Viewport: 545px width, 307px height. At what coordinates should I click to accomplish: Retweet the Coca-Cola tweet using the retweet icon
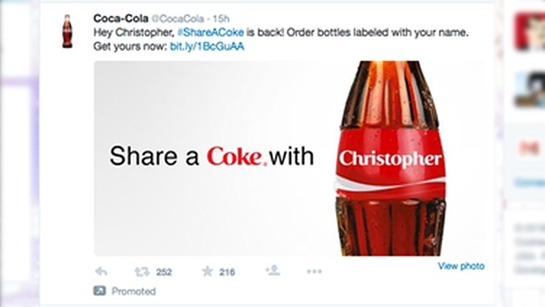142,272
